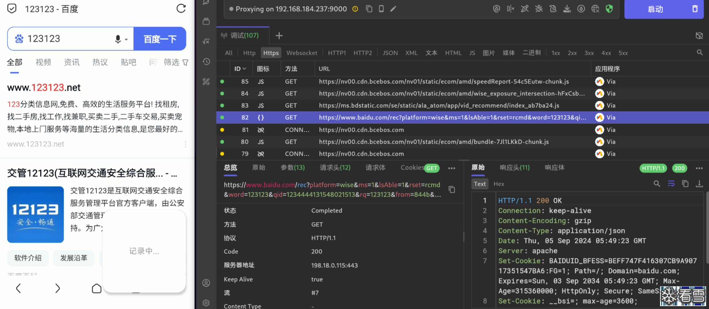Click the crossed-out bug icon in proxy toolbar
The image size is (709, 309).
pyautogui.click(x=539, y=9)
